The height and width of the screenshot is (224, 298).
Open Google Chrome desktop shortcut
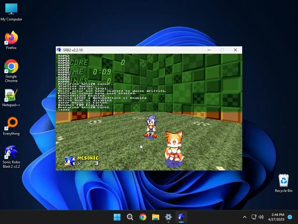[11, 71]
